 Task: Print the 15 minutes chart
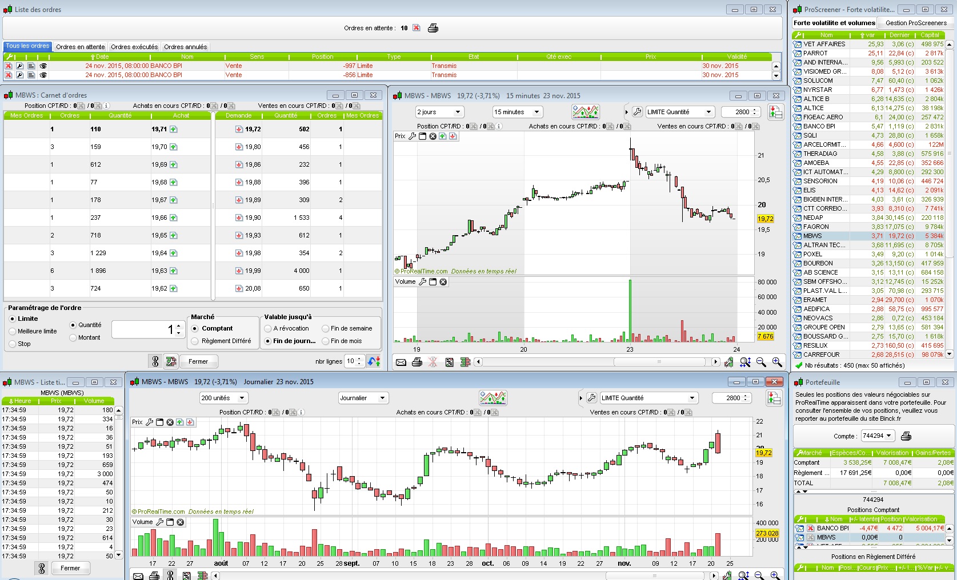pos(417,362)
